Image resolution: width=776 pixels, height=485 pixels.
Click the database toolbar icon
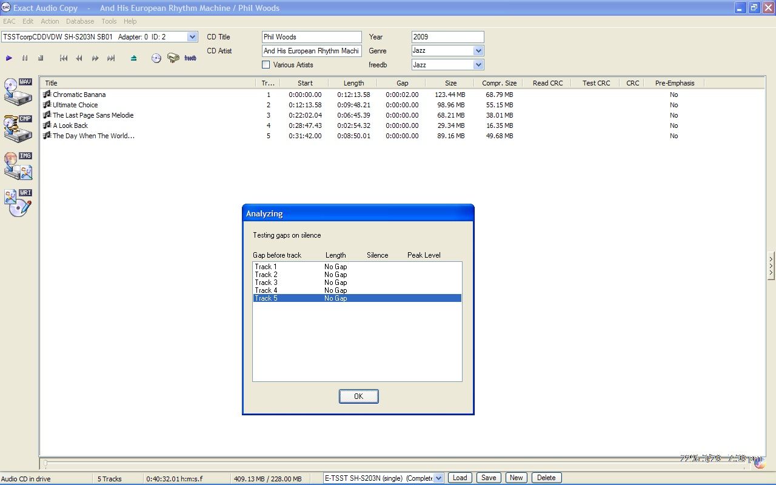(173, 58)
